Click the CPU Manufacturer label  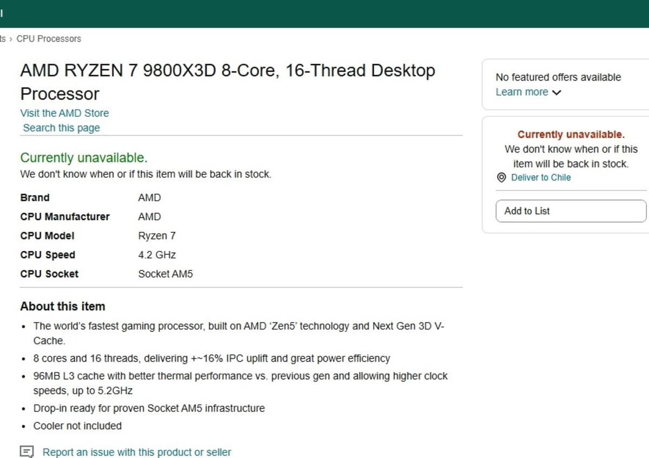(65, 217)
